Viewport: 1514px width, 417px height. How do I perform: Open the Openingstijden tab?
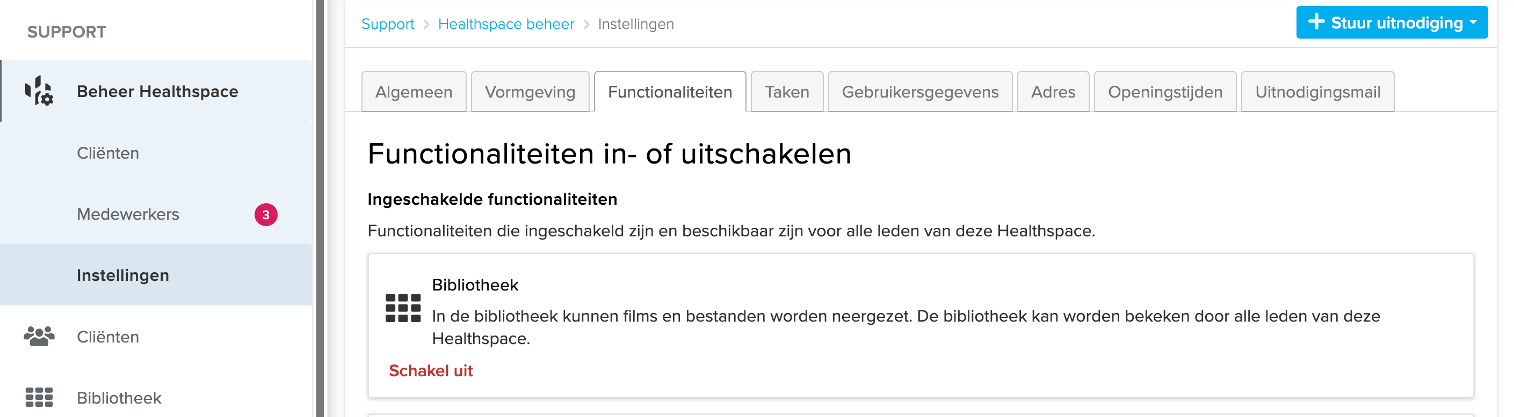click(1165, 92)
